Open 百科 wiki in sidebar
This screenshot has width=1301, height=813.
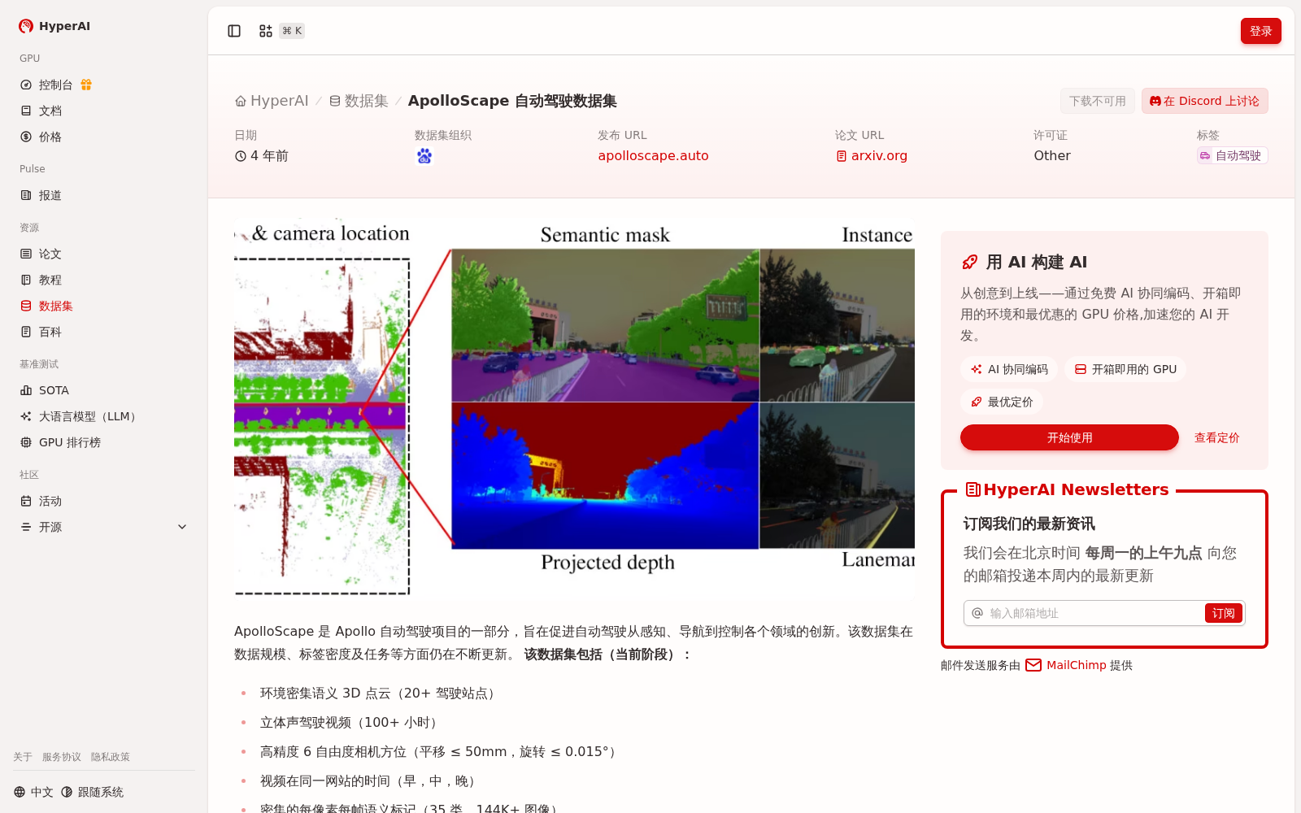[x=104, y=332]
